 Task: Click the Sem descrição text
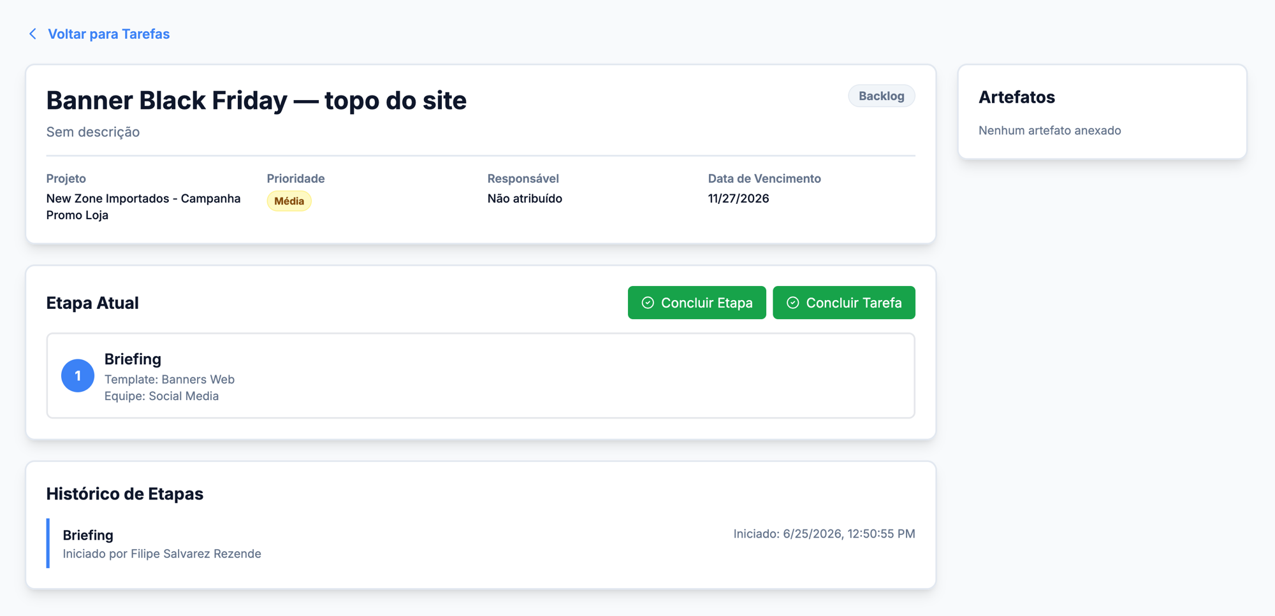pos(93,132)
